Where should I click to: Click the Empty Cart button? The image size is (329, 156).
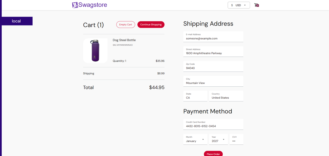(126, 24)
